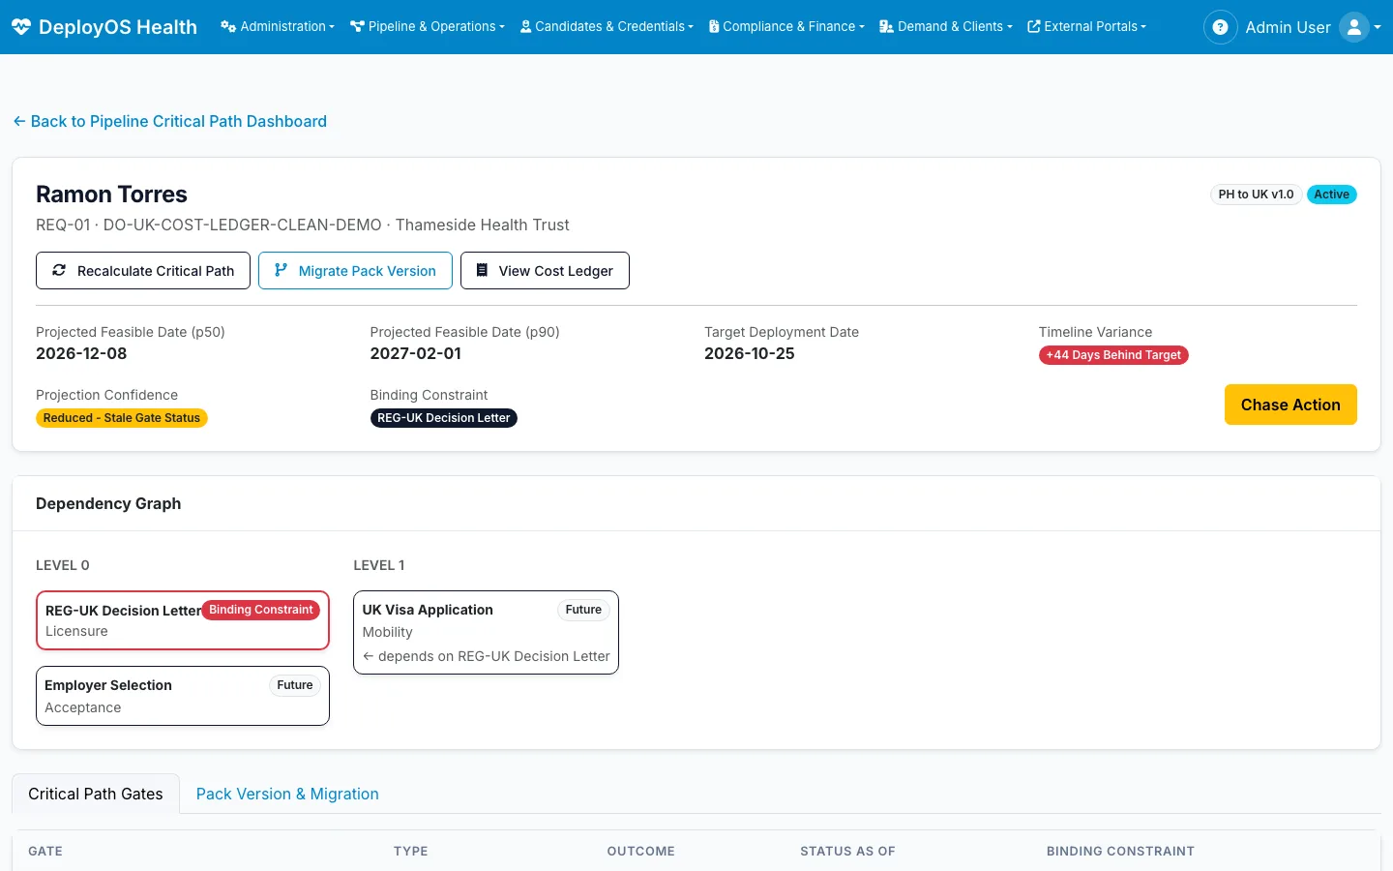This screenshot has width=1393, height=871.
Task: Click the Chase Action button
Action: click(x=1290, y=405)
